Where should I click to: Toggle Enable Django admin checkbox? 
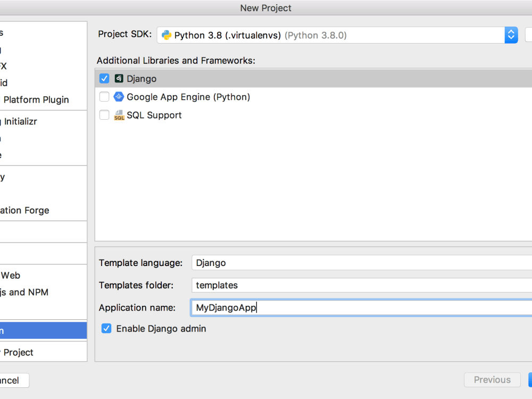coord(106,328)
